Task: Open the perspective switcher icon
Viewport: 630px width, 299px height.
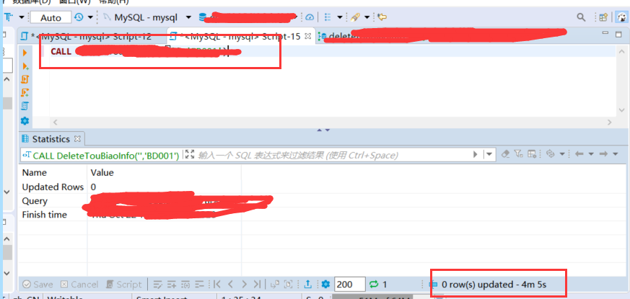Action: [603, 17]
